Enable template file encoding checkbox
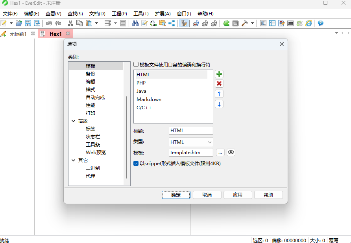This screenshot has width=351, height=243. click(x=136, y=64)
